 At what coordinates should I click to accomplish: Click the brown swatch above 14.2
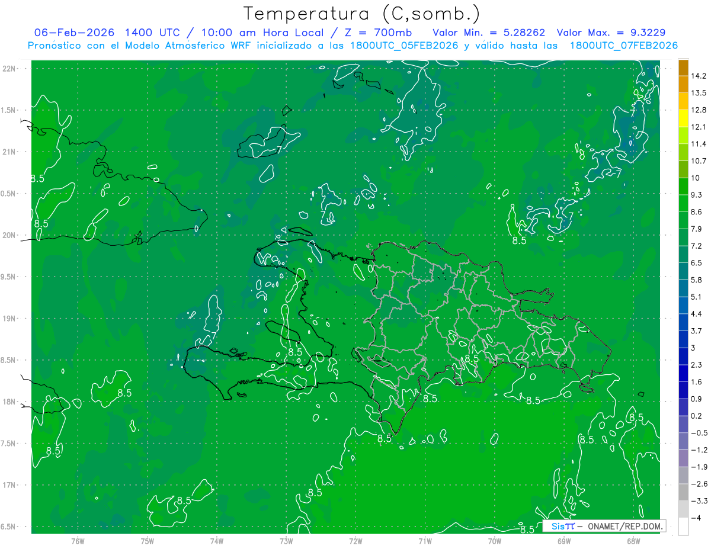tap(683, 67)
